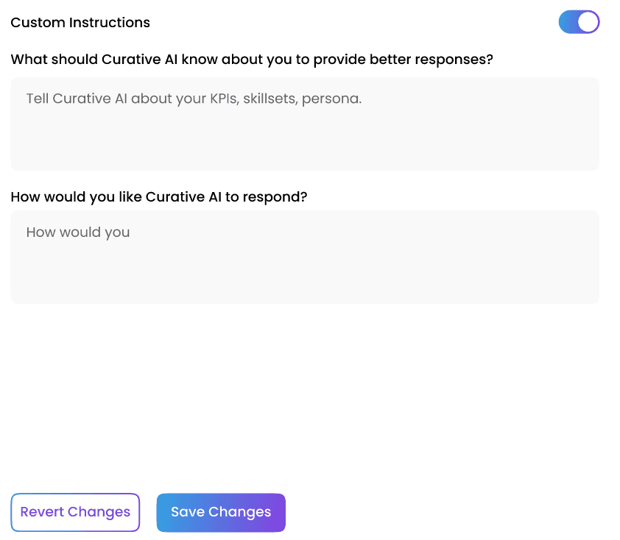Viewport: 620px width, 540px height.
Task: Click the KPIs, skillsets, persona placeholder text
Action: [x=194, y=99]
